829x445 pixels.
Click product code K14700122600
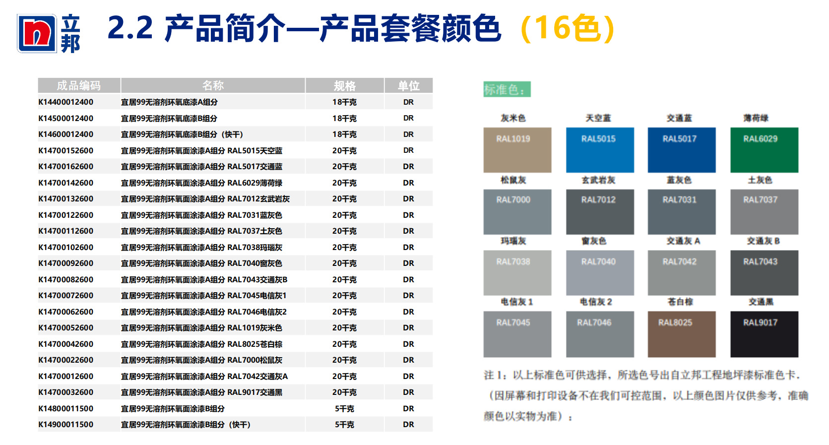click(66, 215)
